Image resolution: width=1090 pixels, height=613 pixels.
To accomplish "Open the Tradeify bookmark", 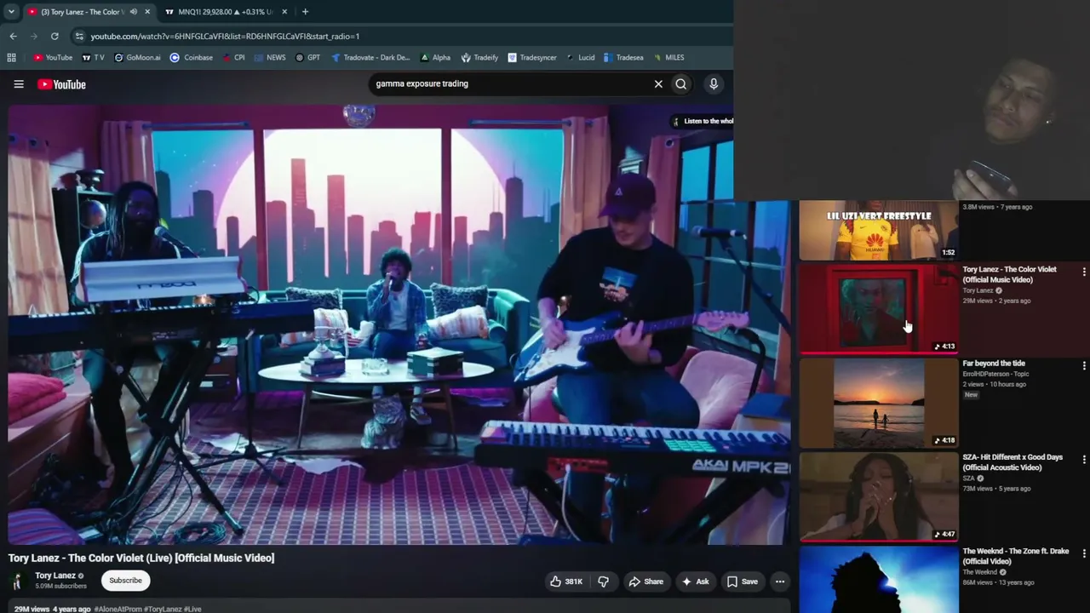I will [479, 58].
